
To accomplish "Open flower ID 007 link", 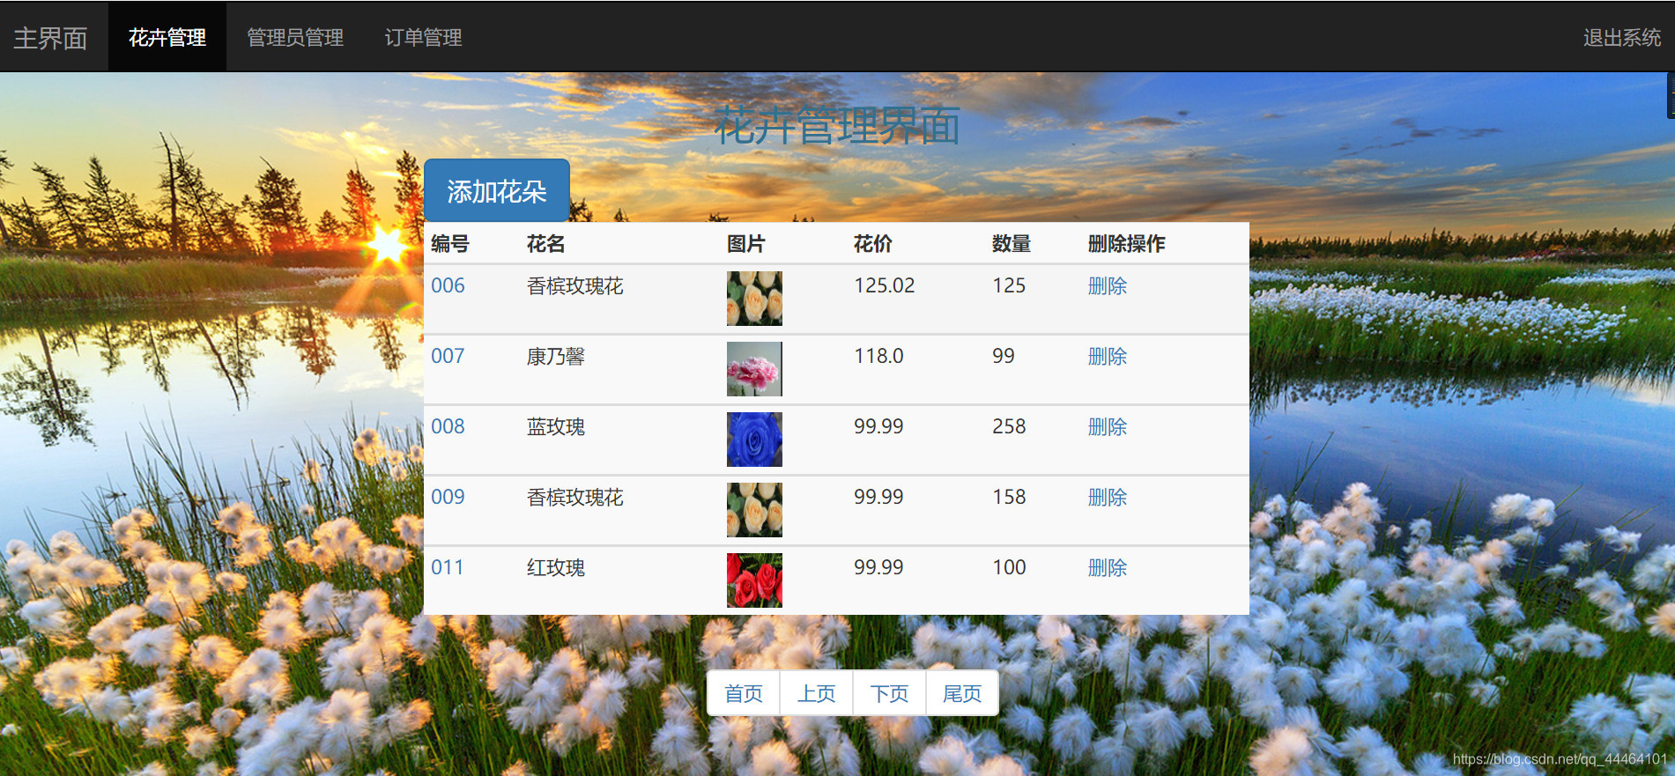I will point(448,356).
